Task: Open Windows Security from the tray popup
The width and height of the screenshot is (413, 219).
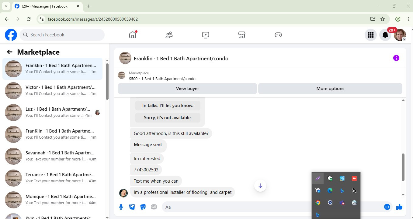Action: point(330,178)
